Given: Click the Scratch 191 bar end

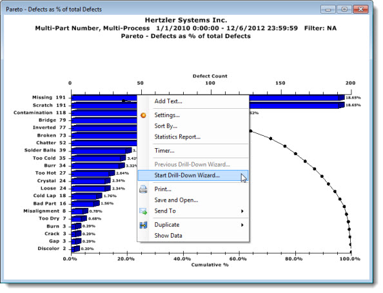Looking at the screenshot, I should 342,105.
